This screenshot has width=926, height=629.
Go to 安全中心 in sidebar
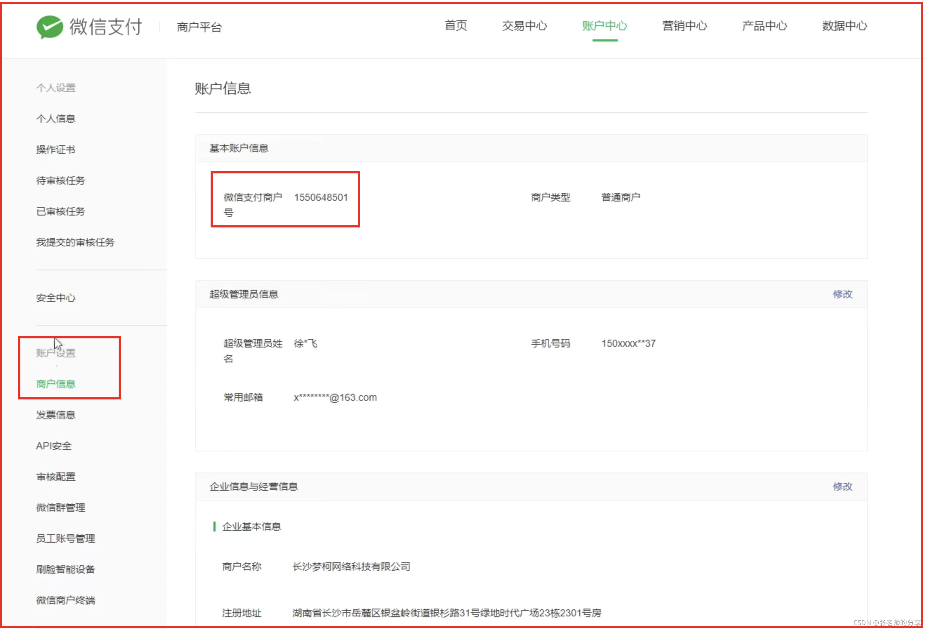[x=56, y=298]
